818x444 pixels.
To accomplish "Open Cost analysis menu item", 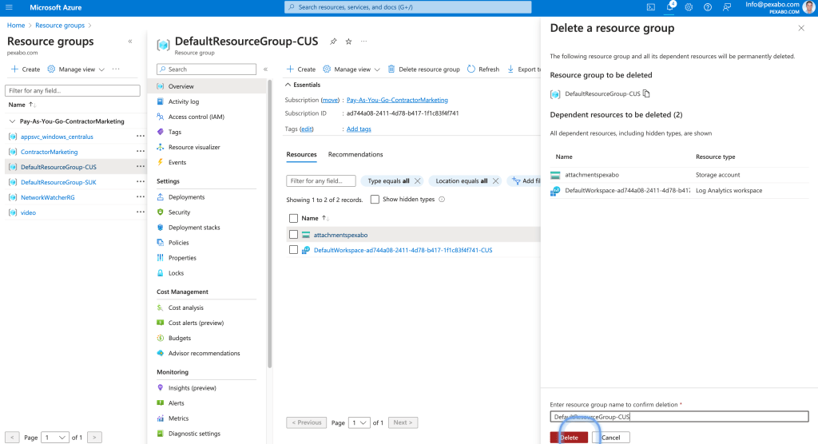I will pyautogui.click(x=185, y=307).
